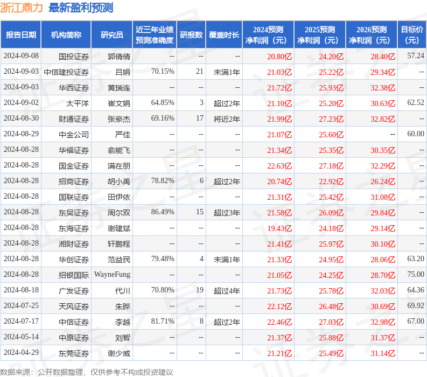Click coverage duration 将近2年
This screenshot has width=427, height=377.
(x=227, y=119)
